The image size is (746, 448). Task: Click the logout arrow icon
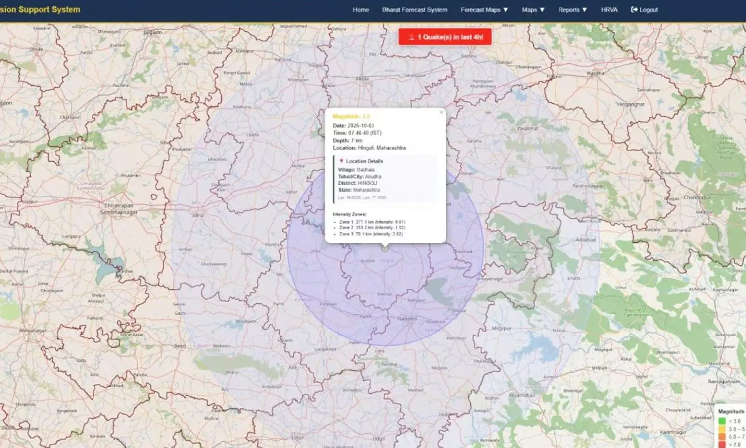pos(634,10)
